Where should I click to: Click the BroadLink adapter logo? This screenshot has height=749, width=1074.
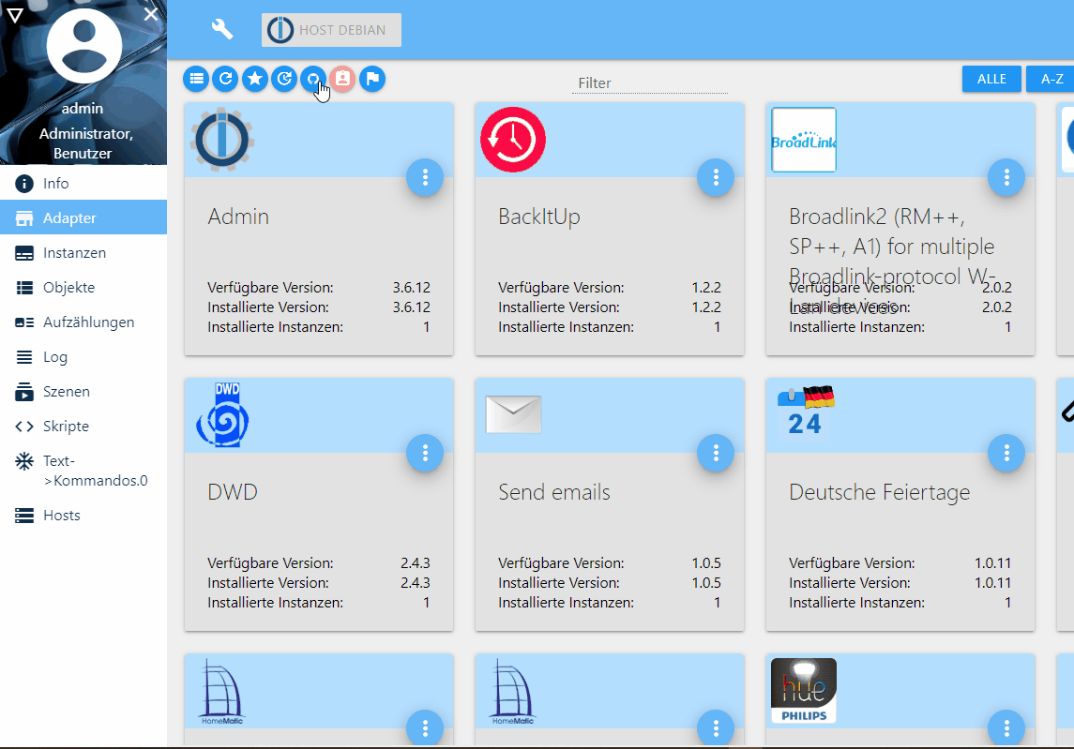pyautogui.click(x=804, y=140)
